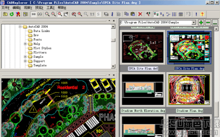Select the Template folder
Image resolution: width=220 pixels, height=137 pixels.
(x=40, y=65)
